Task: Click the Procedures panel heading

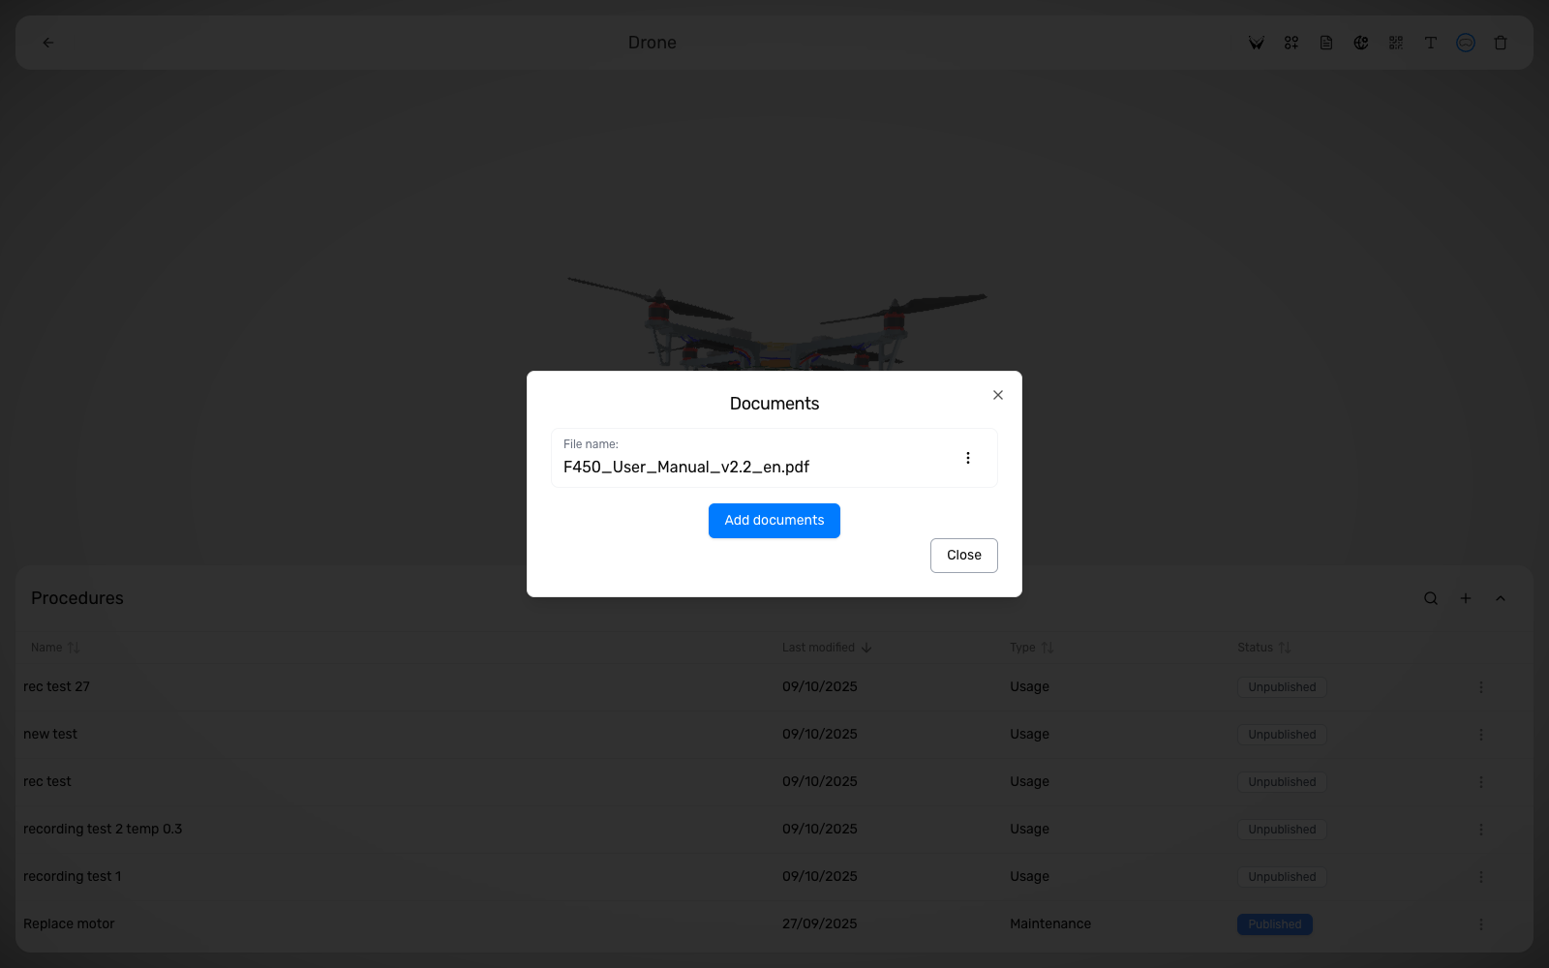Action: tap(77, 598)
